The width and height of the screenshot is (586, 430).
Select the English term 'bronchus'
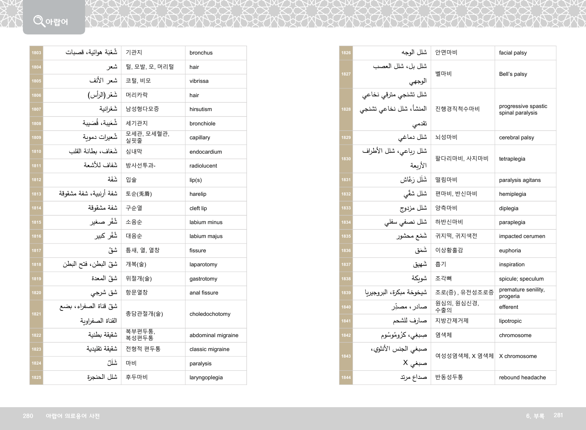pyautogui.click(x=201, y=53)
